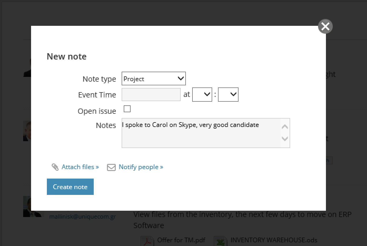The height and width of the screenshot is (246, 367).
Task: Open the Offer for TM.pdf attachment
Action: (181, 240)
